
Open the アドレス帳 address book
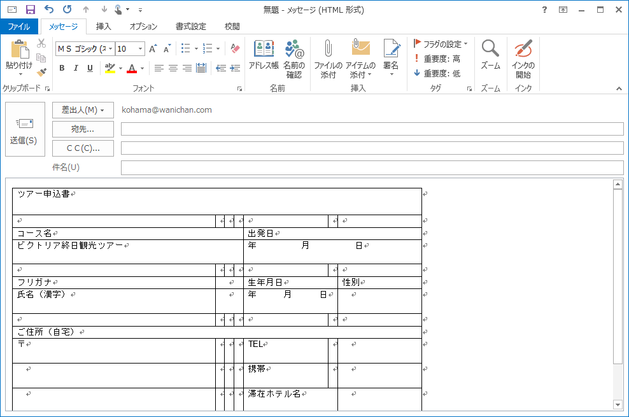click(x=264, y=55)
